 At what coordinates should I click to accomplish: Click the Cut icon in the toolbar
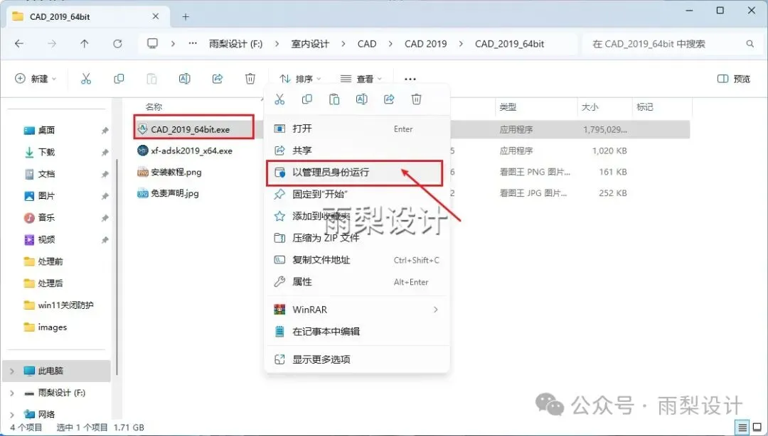[86, 78]
